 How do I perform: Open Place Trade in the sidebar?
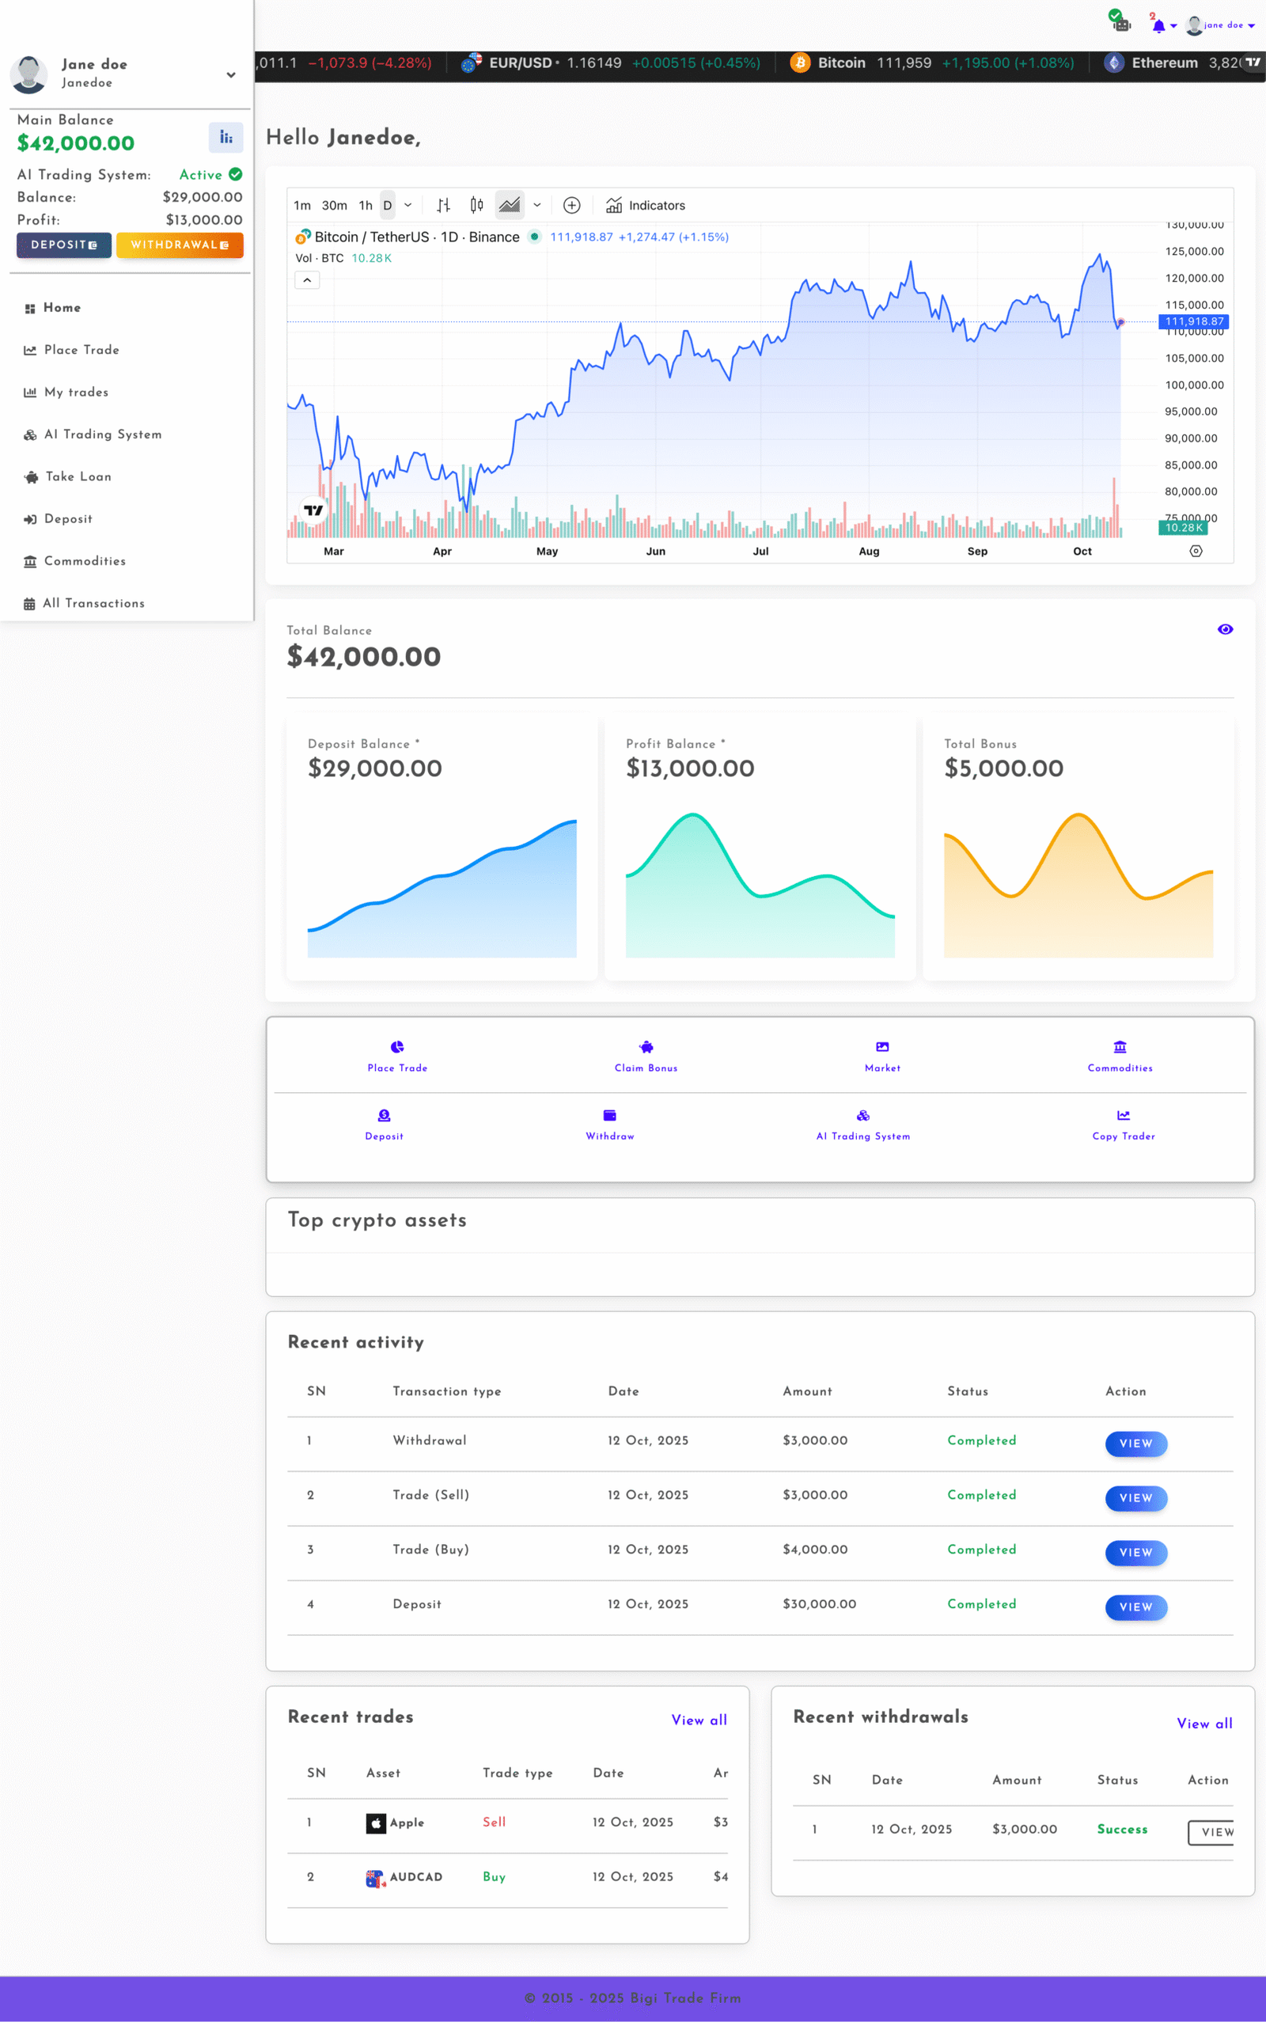81,350
